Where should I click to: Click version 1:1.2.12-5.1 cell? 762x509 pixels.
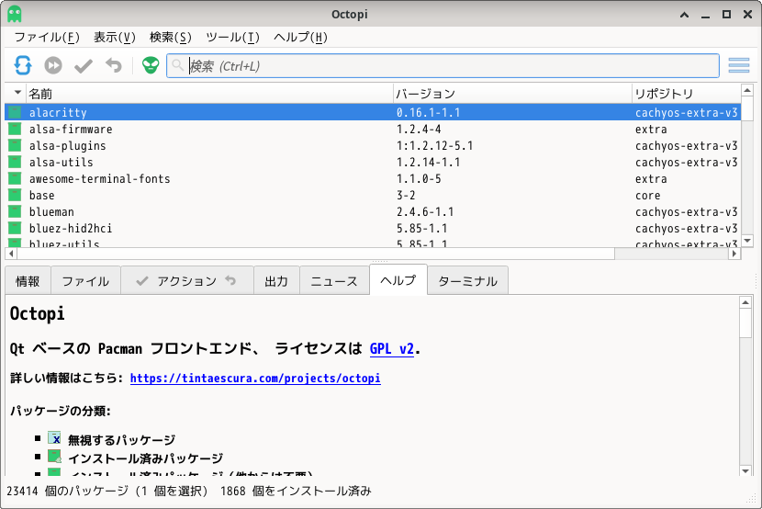click(434, 146)
